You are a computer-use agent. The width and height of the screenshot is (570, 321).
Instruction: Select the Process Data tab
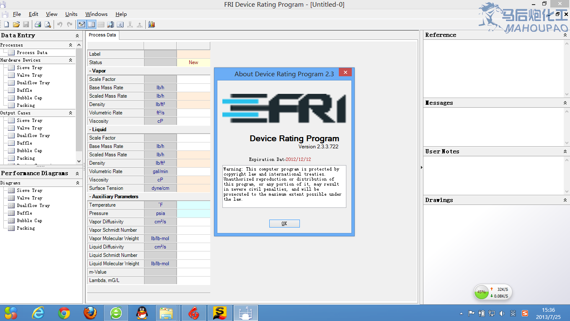pyautogui.click(x=103, y=35)
